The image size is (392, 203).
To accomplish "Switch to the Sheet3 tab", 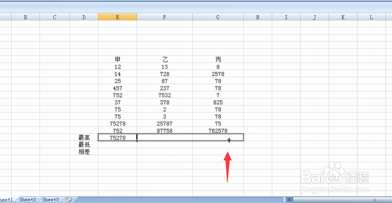I will 51,199.
